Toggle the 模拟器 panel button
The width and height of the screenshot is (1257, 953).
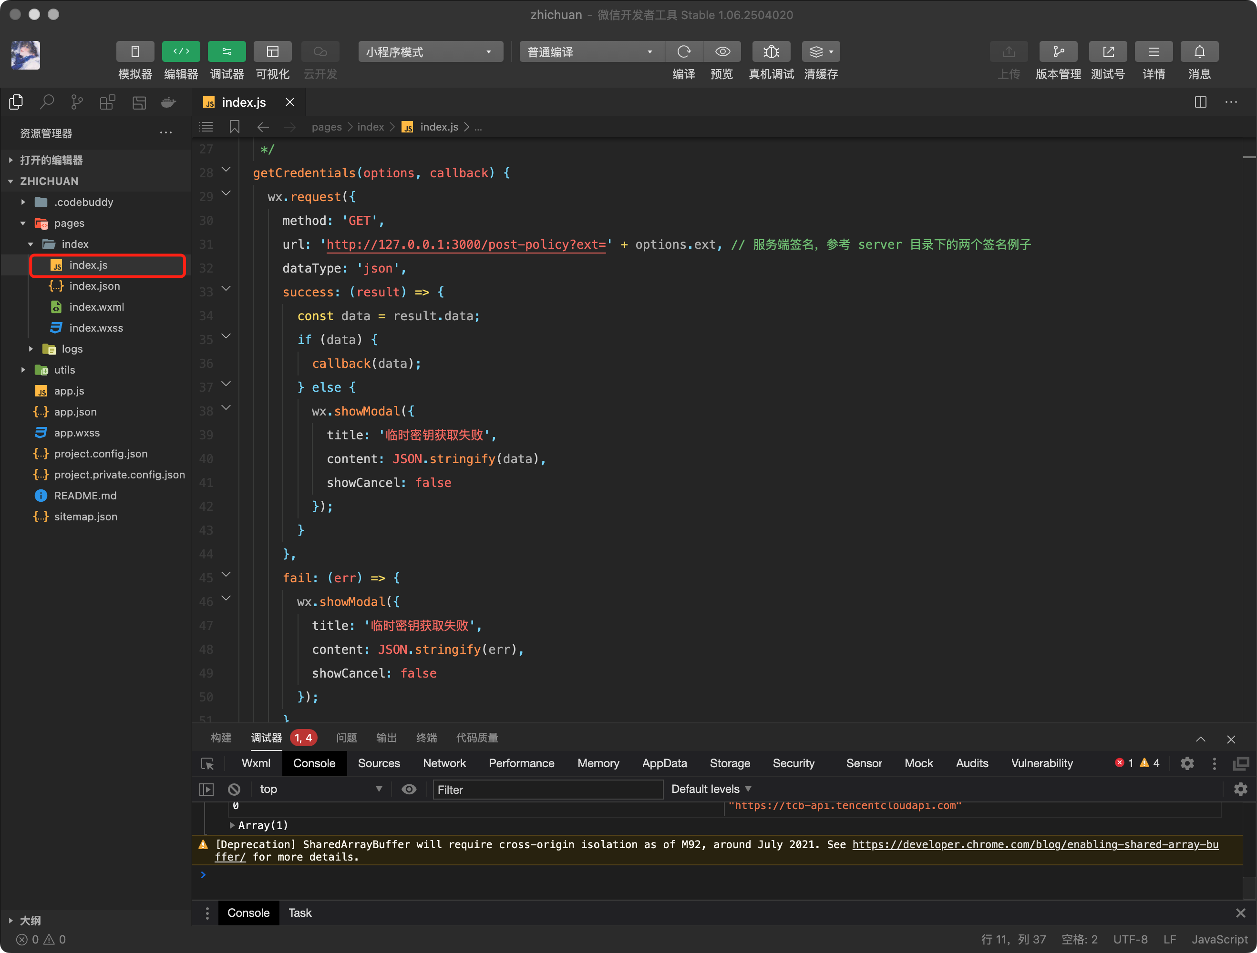tap(134, 51)
